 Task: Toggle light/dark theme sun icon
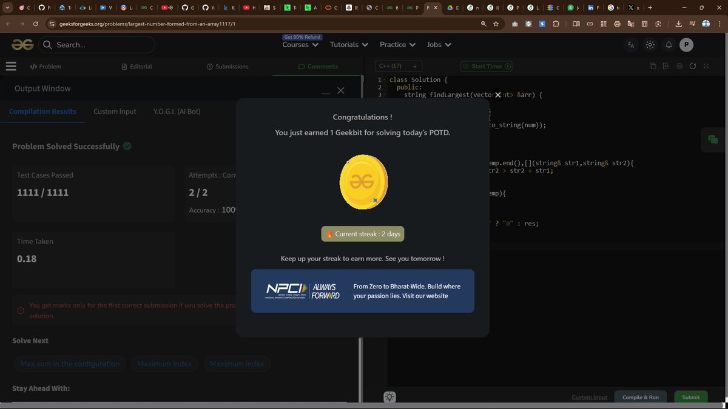coord(650,45)
